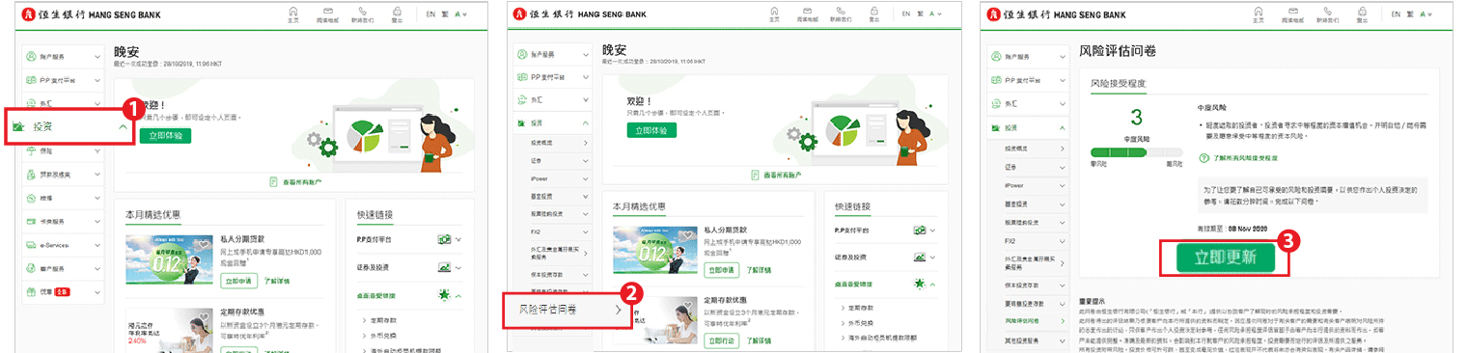Click the green risk level bar in third screenshot

coord(1136,152)
